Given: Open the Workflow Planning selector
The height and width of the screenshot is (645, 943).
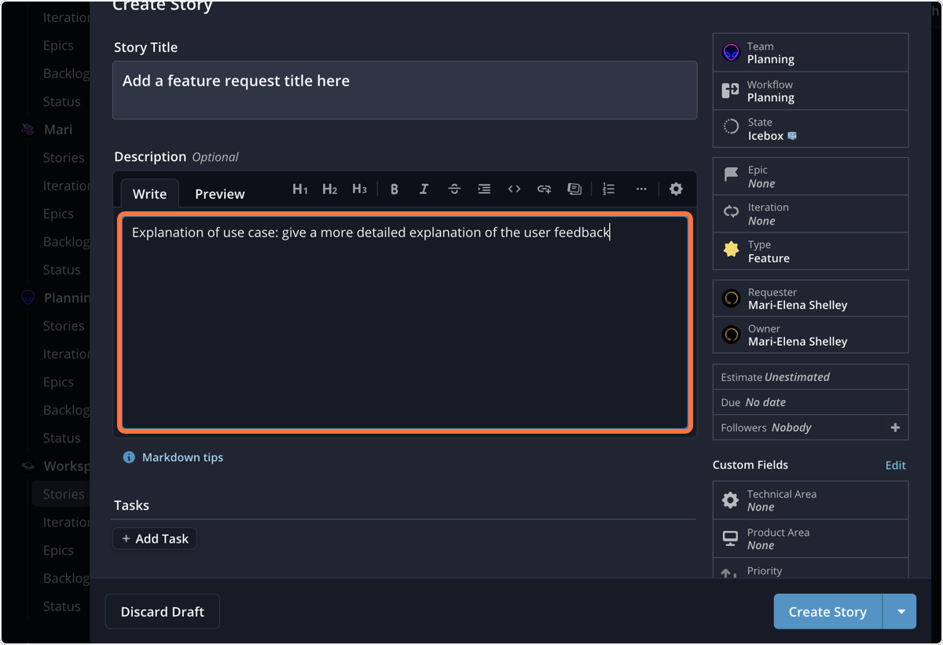Looking at the screenshot, I should [810, 91].
